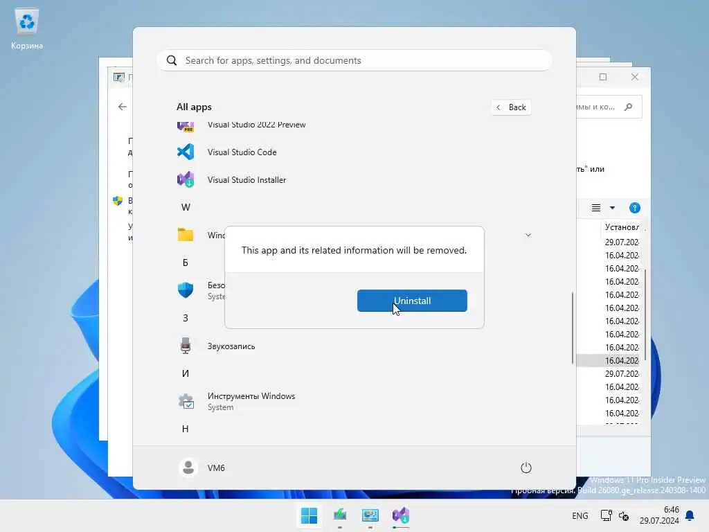Launch Звукозапись sound recorder
Image resolution: width=709 pixels, height=532 pixels.
[231, 346]
